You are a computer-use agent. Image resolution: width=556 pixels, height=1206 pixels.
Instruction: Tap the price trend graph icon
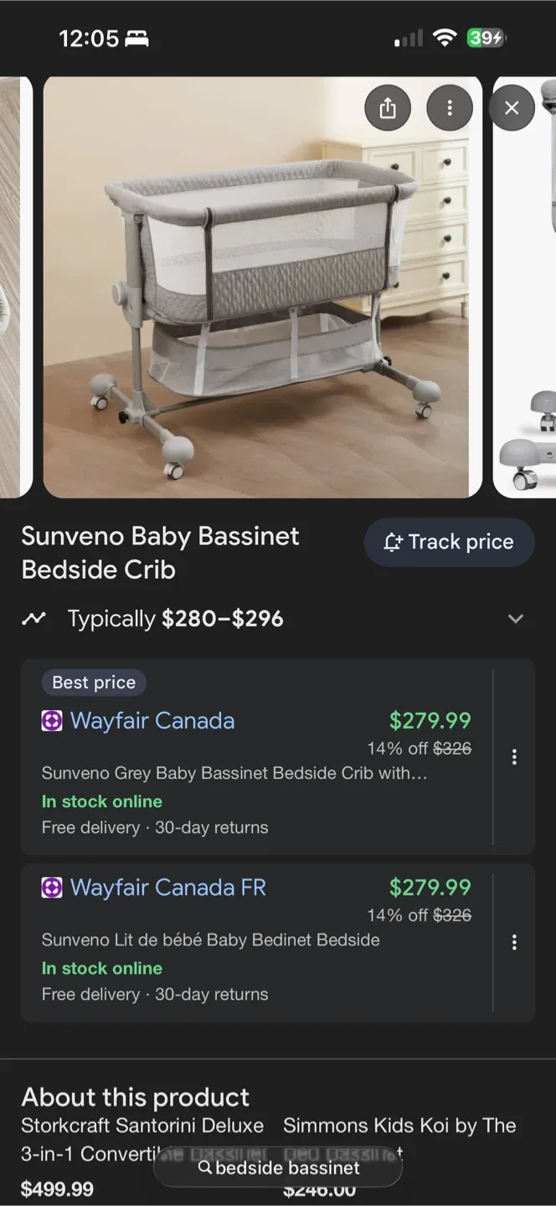click(x=34, y=618)
